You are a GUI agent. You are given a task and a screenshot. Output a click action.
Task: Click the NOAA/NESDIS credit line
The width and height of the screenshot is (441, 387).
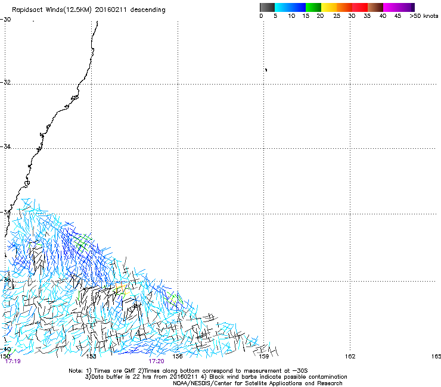[x=257, y=383]
